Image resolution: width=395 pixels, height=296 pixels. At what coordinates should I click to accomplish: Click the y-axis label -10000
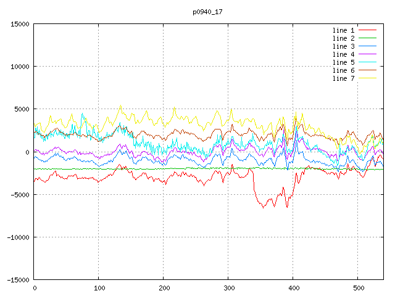[x=18, y=237]
